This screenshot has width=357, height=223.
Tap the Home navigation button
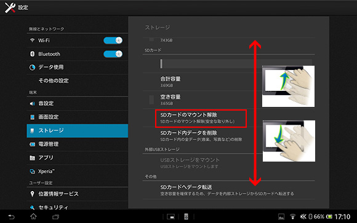tap(33, 216)
